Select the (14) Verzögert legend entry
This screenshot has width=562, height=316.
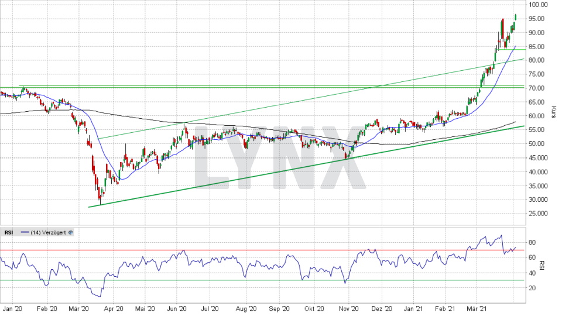point(44,232)
